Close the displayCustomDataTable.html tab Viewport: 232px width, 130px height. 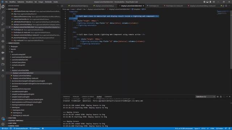tap(144, 6)
